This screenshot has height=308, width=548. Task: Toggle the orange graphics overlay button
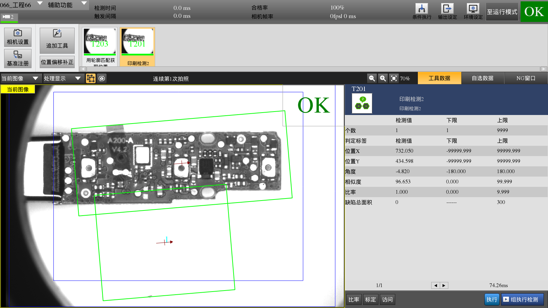click(91, 78)
